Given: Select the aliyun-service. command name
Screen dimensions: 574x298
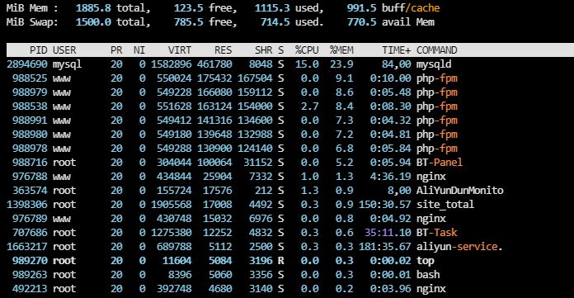Looking at the screenshot, I should [x=459, y=247].
